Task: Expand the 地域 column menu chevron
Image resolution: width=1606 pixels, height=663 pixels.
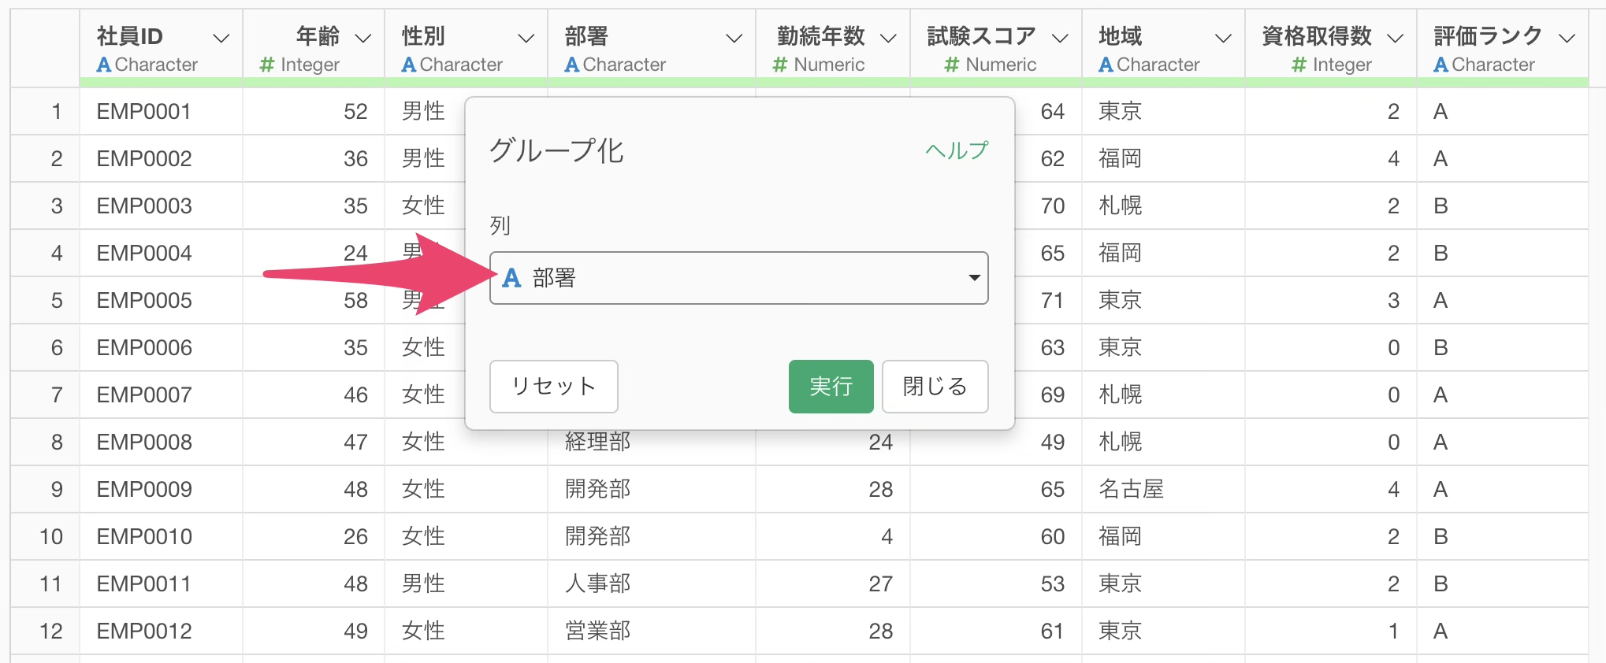Action: click(1223, 38)
